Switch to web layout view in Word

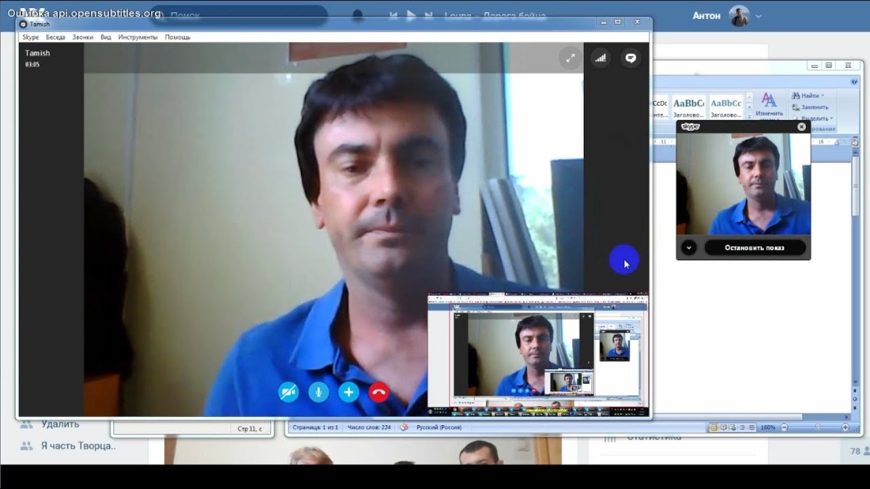[x=733, y=428]
